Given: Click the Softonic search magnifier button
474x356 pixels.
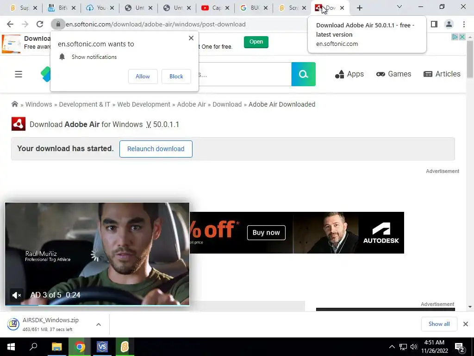Looking at the screenshot, I should (x=304, y=74).
